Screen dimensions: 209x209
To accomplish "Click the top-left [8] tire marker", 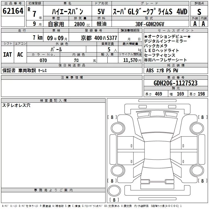I will click(112, 117).
